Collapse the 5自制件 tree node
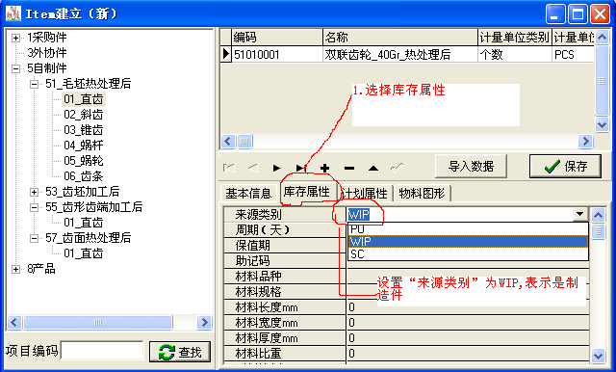Screen dimensions: 616x372 (15, 68)
